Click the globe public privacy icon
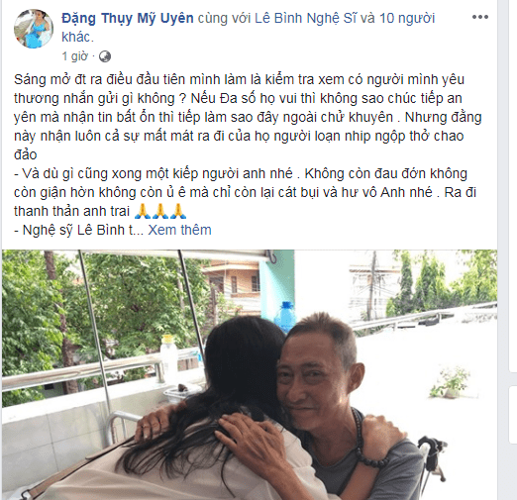 [105, 56]
